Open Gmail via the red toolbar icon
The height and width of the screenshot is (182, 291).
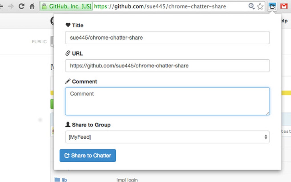[284, 6]
